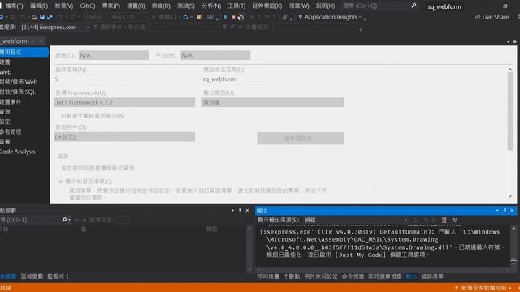Click the 組件名稱 assembly name field
The height and width of the screenshot is (292, 520).
point(124,79)
